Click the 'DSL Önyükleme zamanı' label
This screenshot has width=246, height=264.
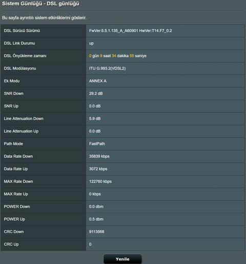click(x=25, y=56)
